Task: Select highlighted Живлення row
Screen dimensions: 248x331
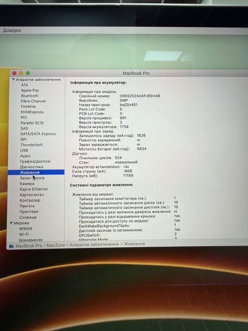Action: (x=36, y=172)
